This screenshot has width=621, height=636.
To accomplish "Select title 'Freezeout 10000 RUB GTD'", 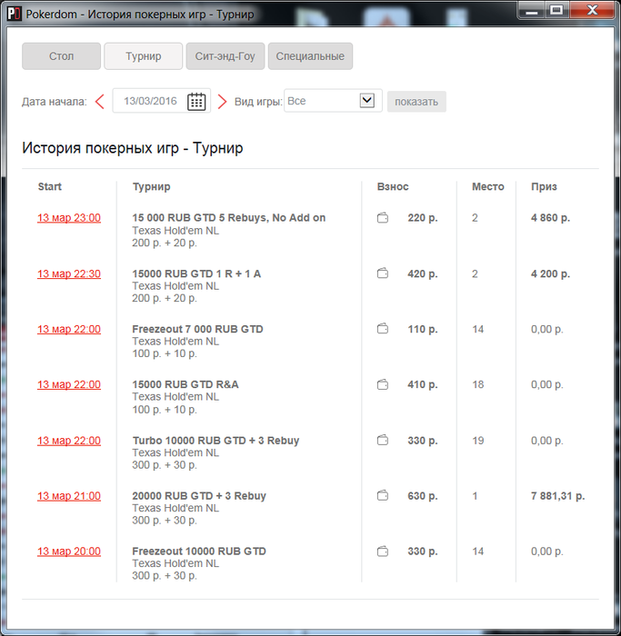I will pyautogui.click(x=199, y=552).
